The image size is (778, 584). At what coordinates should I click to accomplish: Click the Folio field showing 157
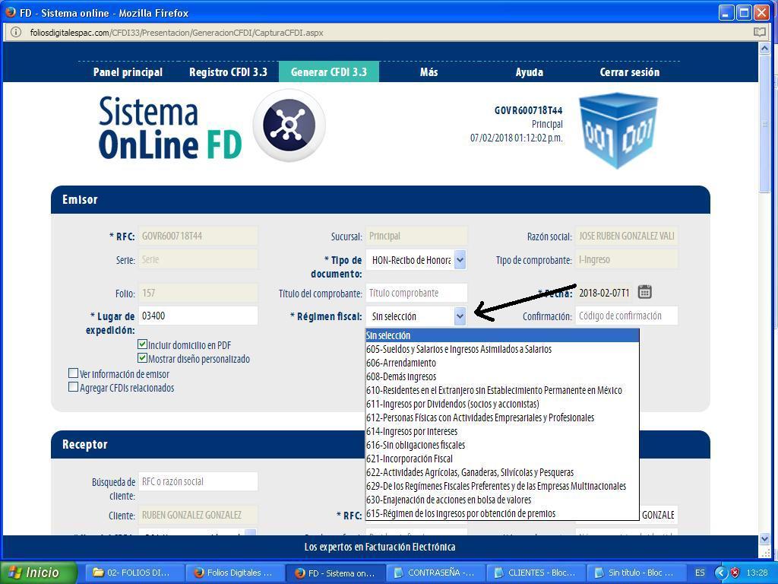(x=198, y=293)
